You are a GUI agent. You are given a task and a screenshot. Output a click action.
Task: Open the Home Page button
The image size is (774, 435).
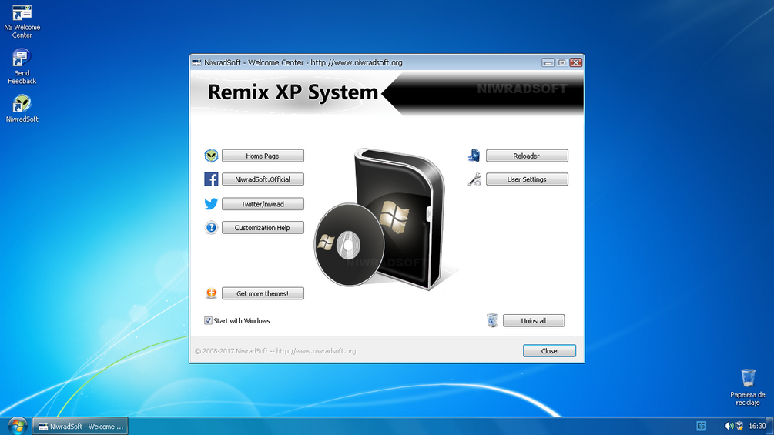tap(263, 156)
